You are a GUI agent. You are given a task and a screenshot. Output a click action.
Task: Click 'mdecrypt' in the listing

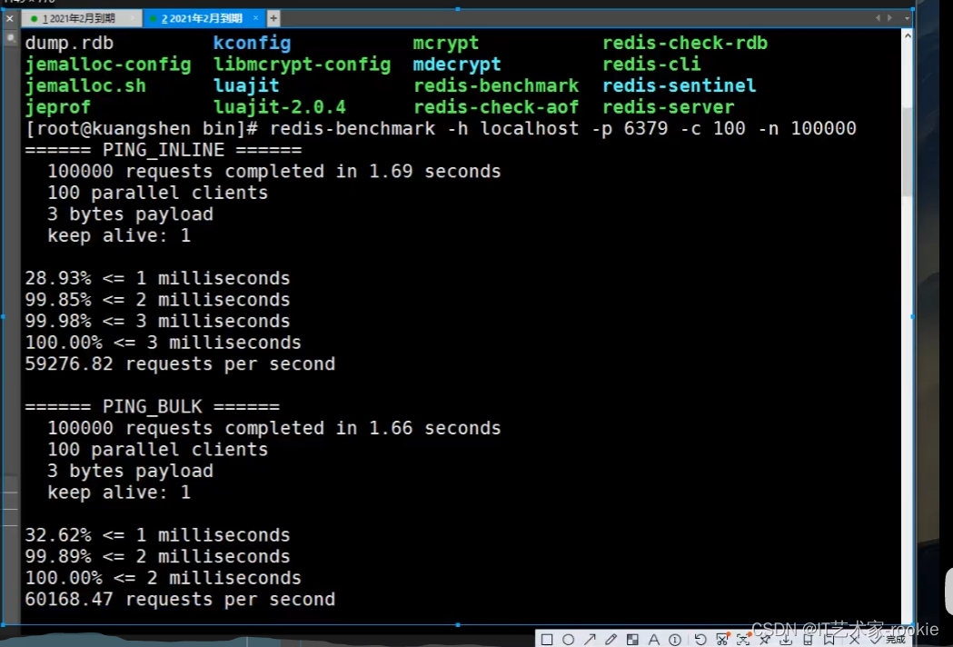tap(457, 65)
